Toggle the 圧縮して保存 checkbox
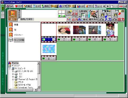The image size is (128, 98). [19, 19]
